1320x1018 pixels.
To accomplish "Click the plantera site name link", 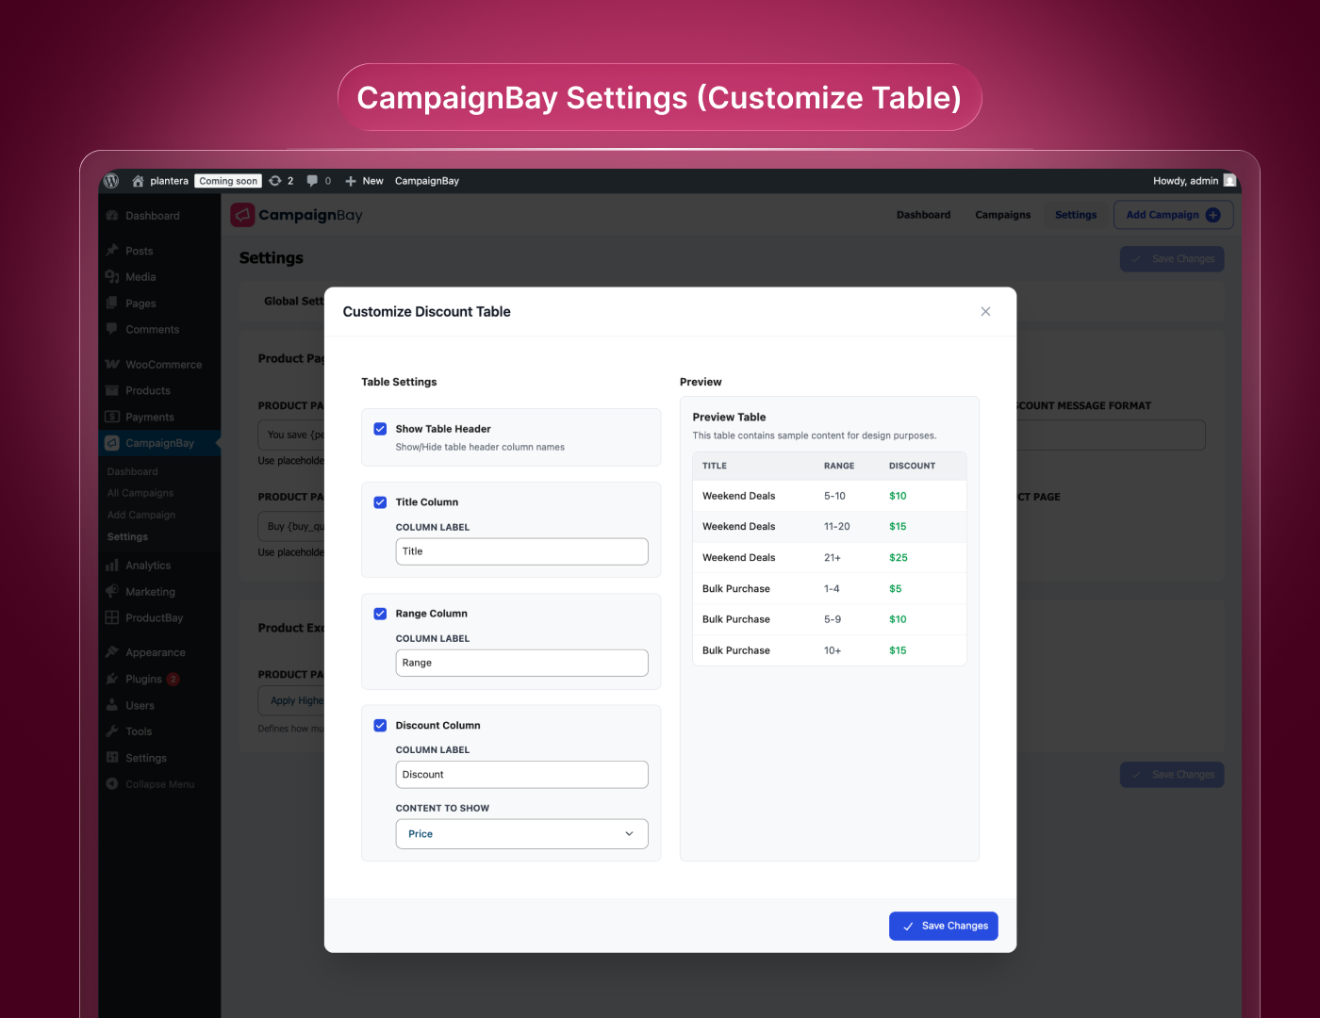I will click(x=169, y=181).
